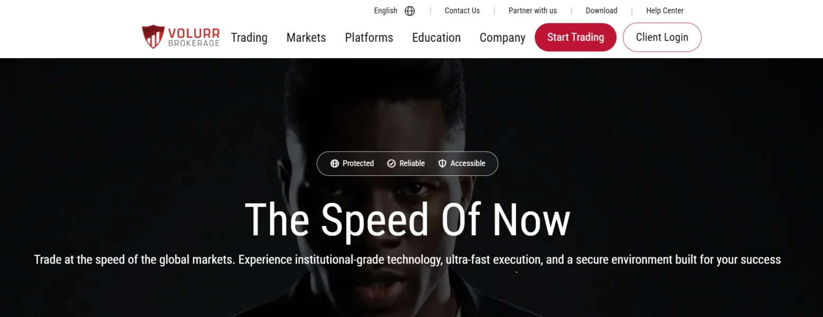Follow the Partner with us link

[x=532, y=11]
